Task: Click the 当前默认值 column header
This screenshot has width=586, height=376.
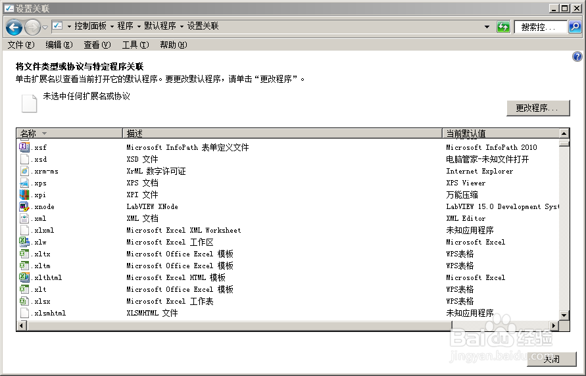Action: pyautogui.click(x=501, y=133)
